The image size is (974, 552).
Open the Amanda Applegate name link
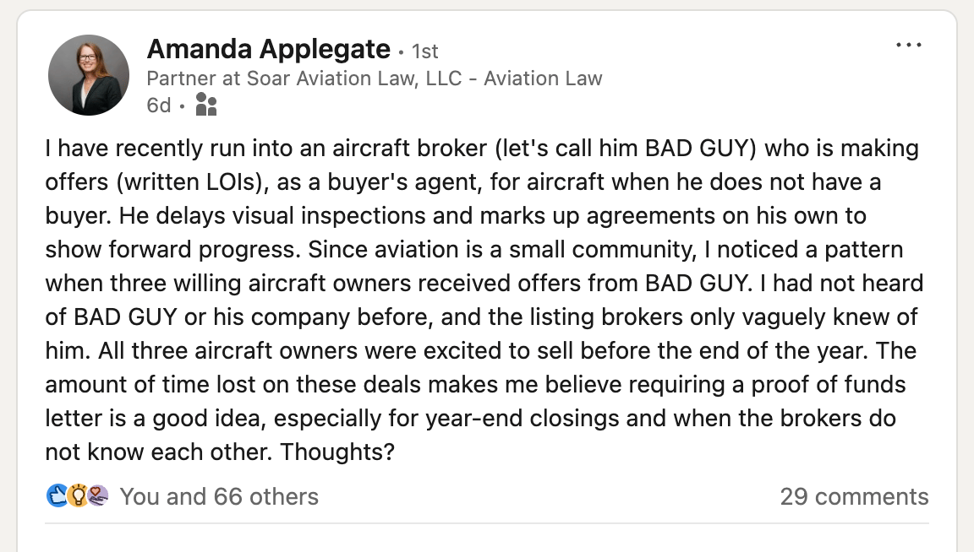click(x=269, y=50)
